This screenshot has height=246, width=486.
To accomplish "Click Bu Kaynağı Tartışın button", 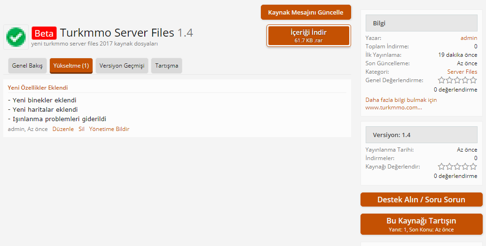I will coord(421,224).
